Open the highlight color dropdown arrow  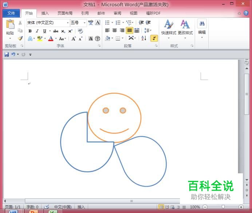pyautogui.click(x=45, y=39)
